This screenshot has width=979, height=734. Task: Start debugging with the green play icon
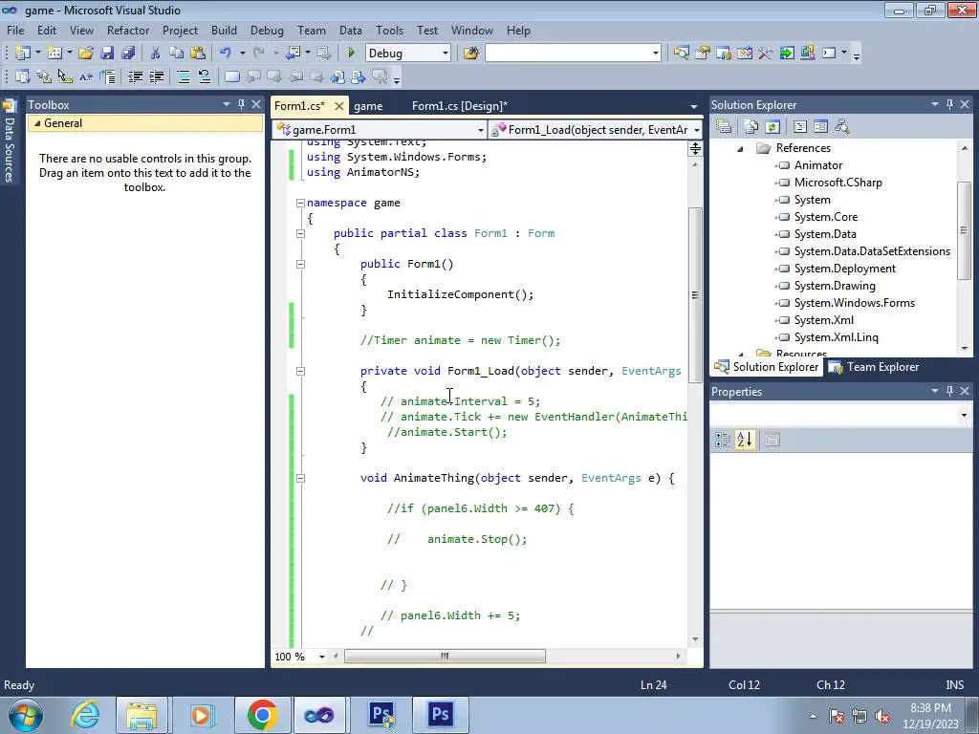tap(351, 54)
